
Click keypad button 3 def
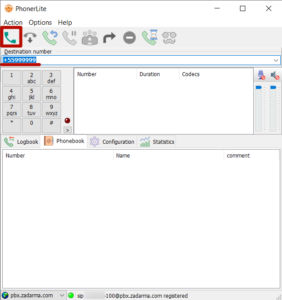coord(51,78)
